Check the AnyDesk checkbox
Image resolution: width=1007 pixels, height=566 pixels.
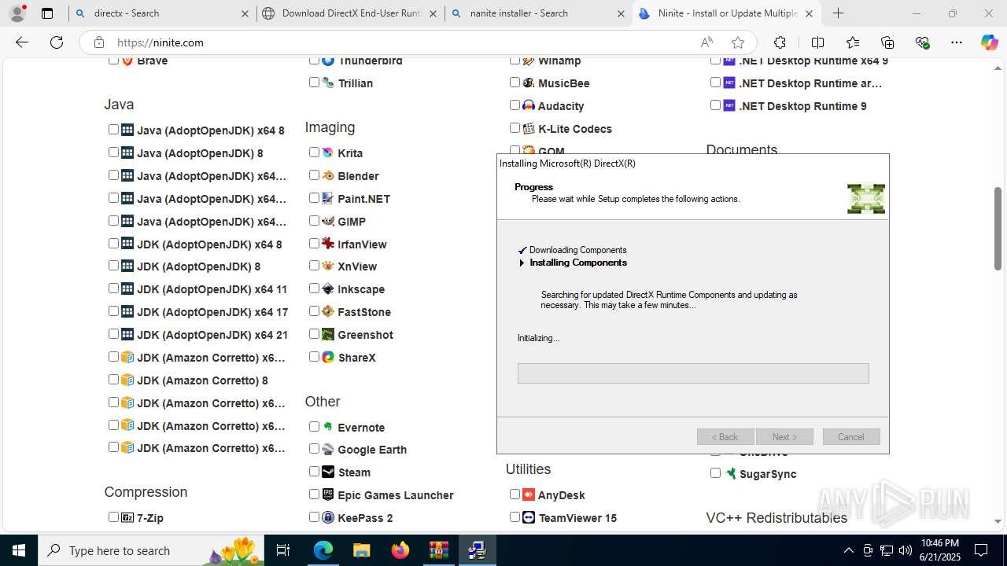pyautogui.click(x=515, y=494)
